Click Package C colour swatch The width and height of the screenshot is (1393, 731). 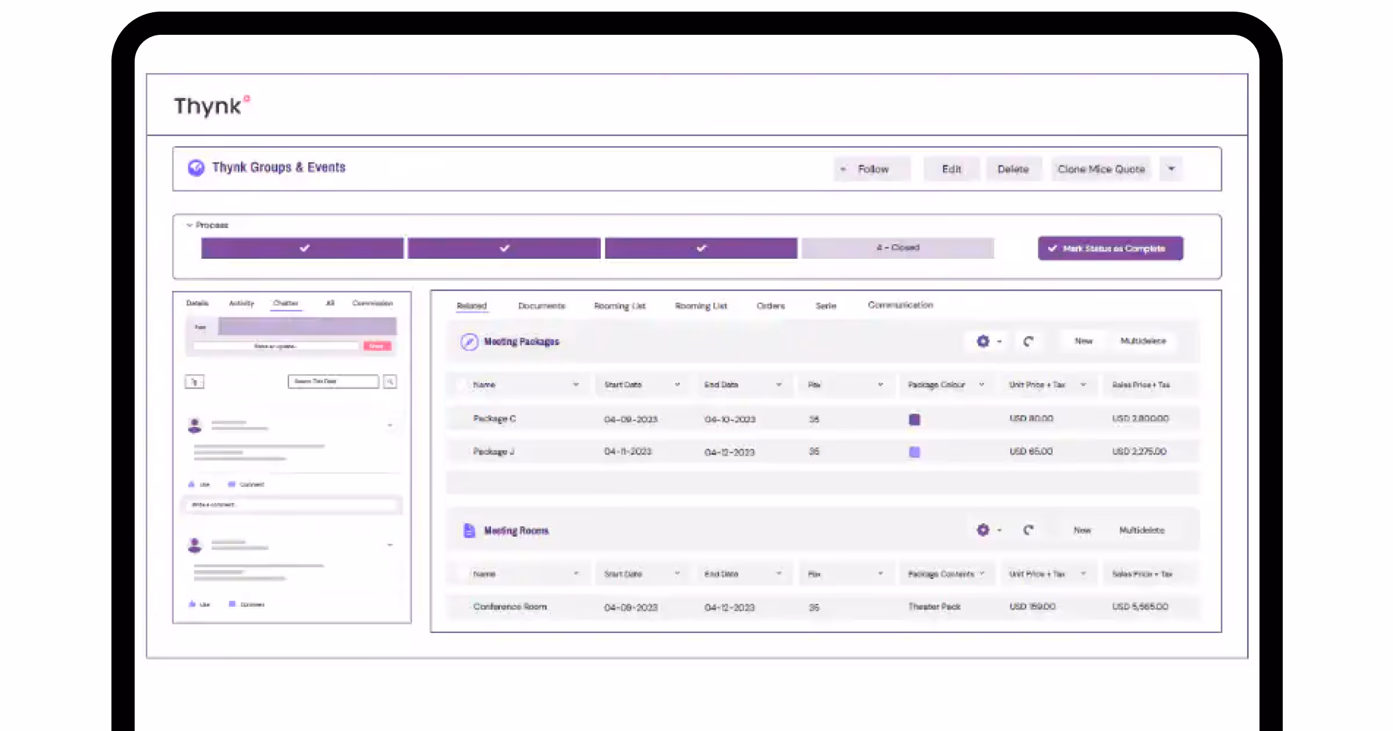click(x=914, y=419)
